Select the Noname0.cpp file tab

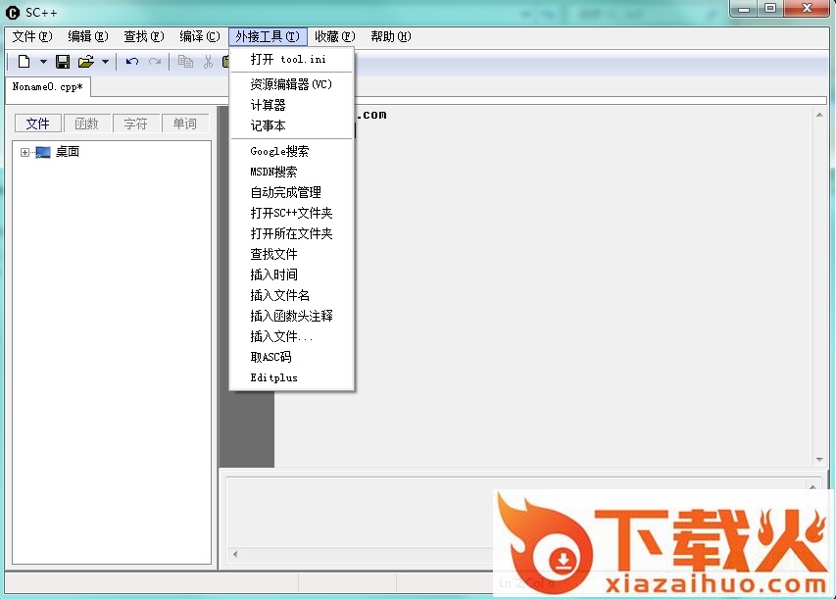pyautogui.click(x=47, y=86)
